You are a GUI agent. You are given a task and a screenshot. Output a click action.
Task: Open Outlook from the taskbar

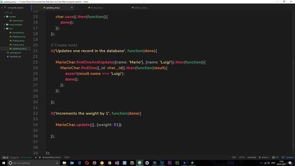click(x=72, y=163)
